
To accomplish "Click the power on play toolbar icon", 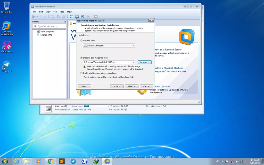I will coord(34,16).
